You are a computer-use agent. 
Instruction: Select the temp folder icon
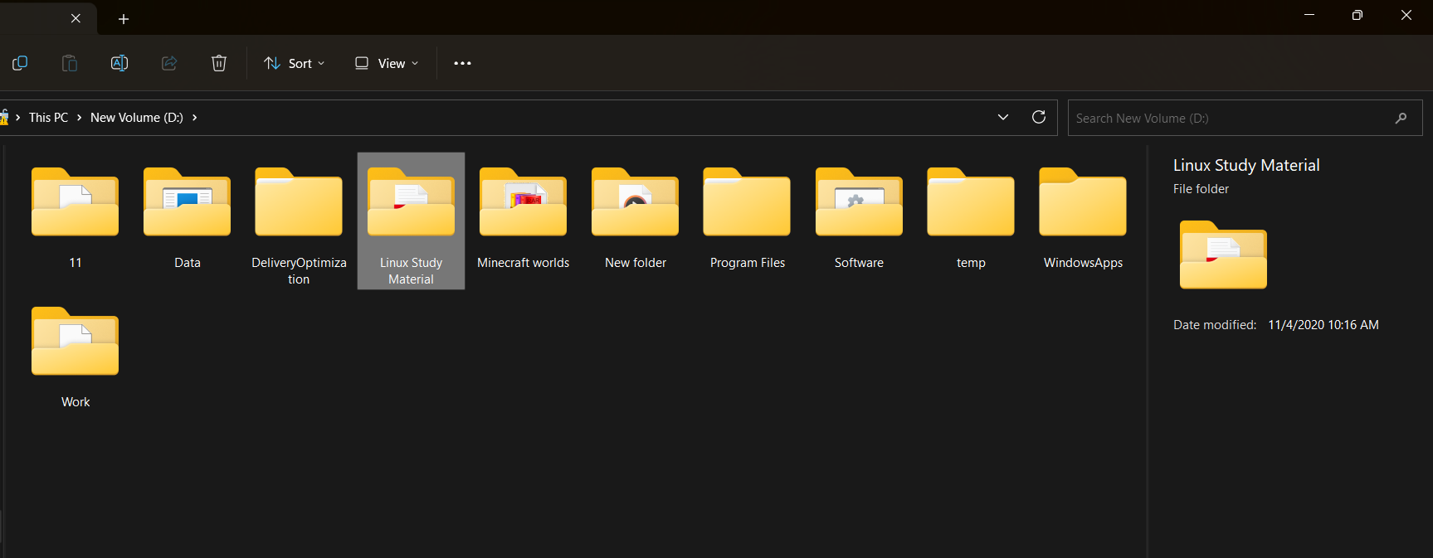971,201
